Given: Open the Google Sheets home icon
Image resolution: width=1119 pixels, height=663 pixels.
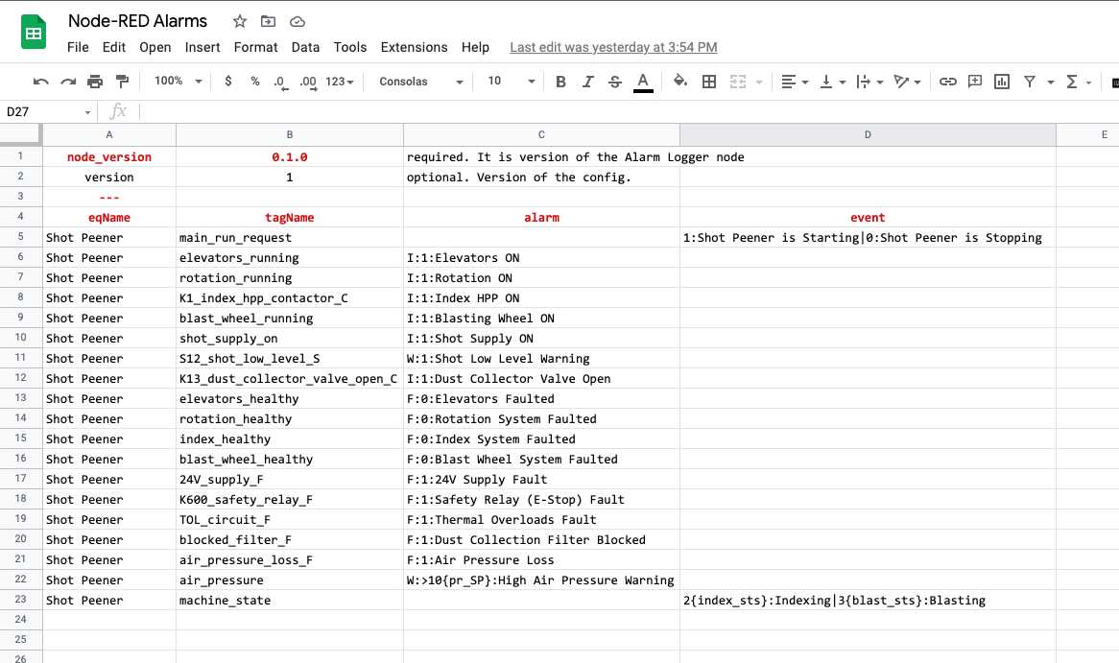Looking at the screenshot, I should tap(34, 32).
